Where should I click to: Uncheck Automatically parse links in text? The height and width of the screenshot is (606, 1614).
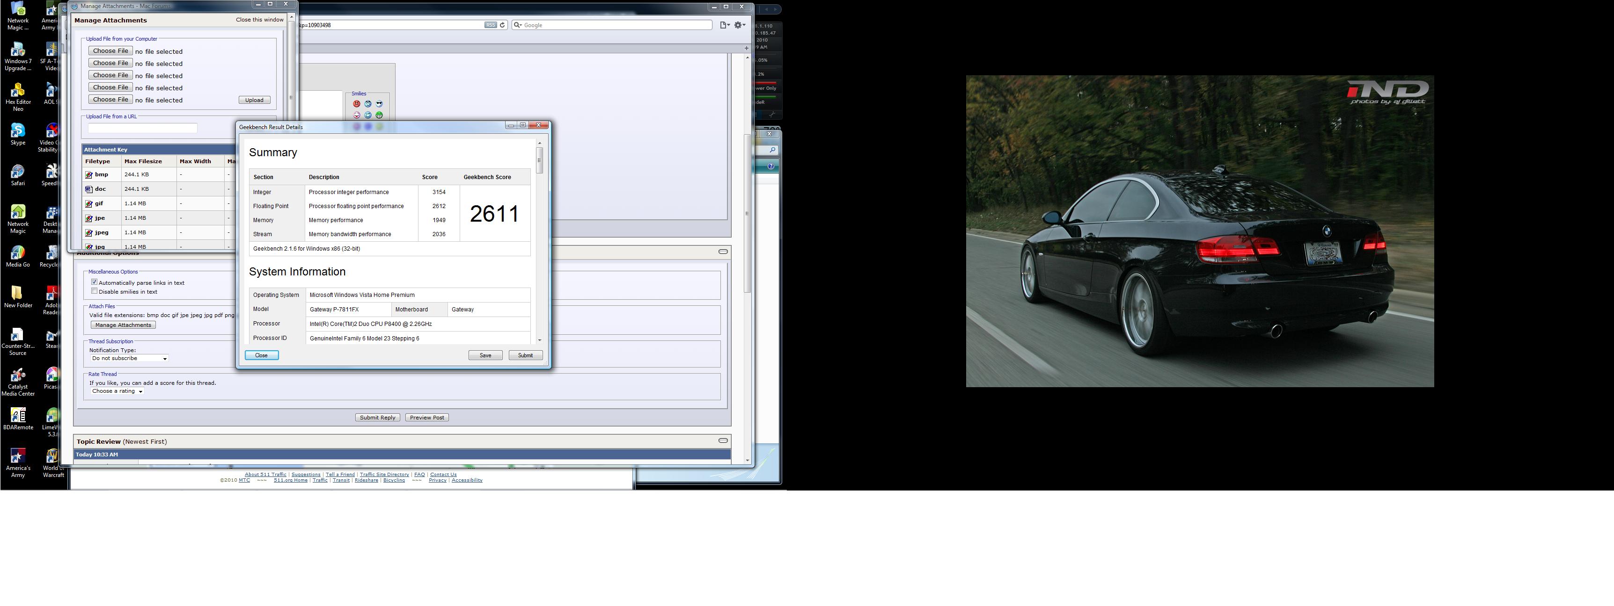click(x=94, y=282)
